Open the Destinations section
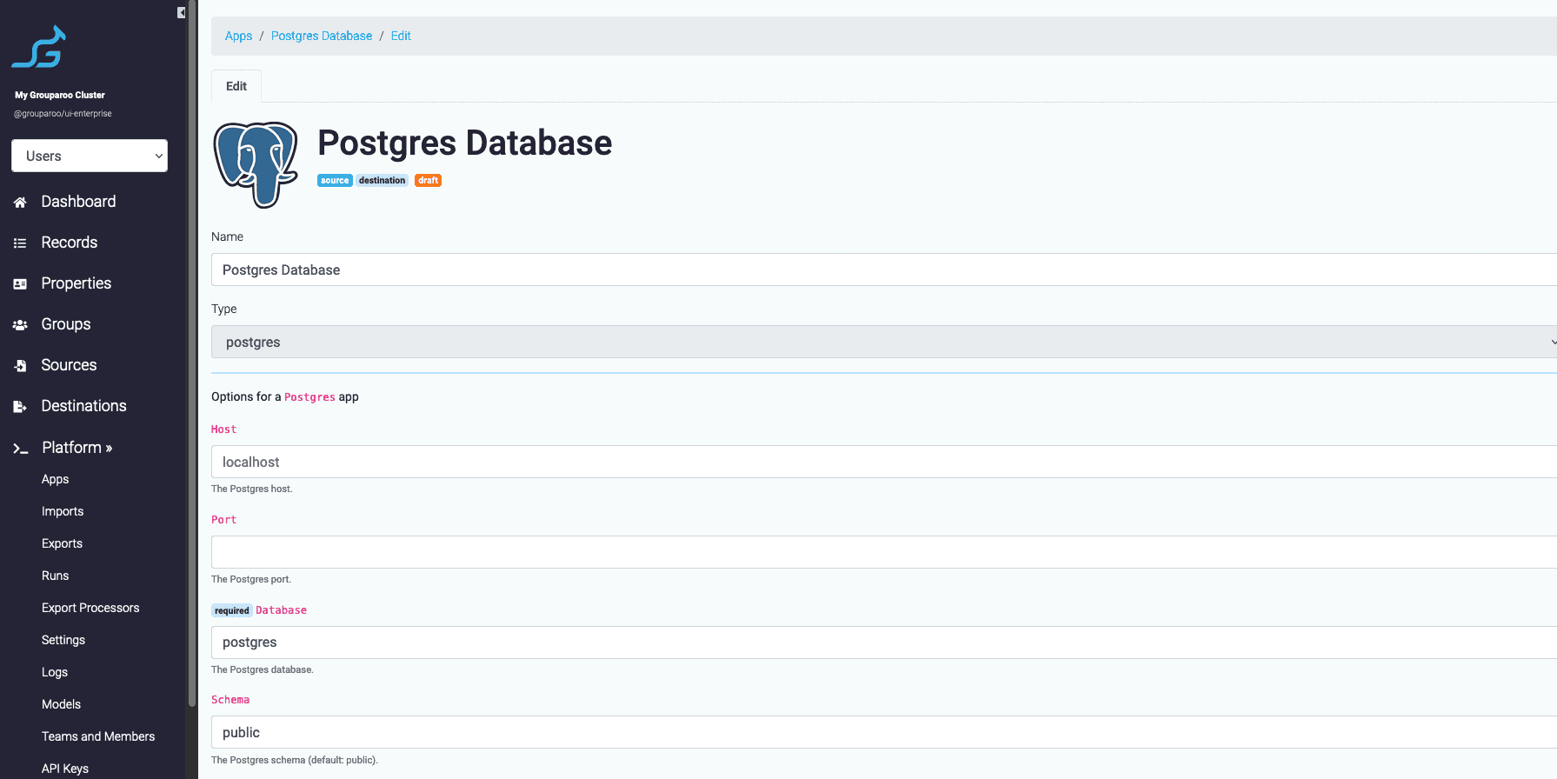The image size is (1557, 779). tap(83, 406)
